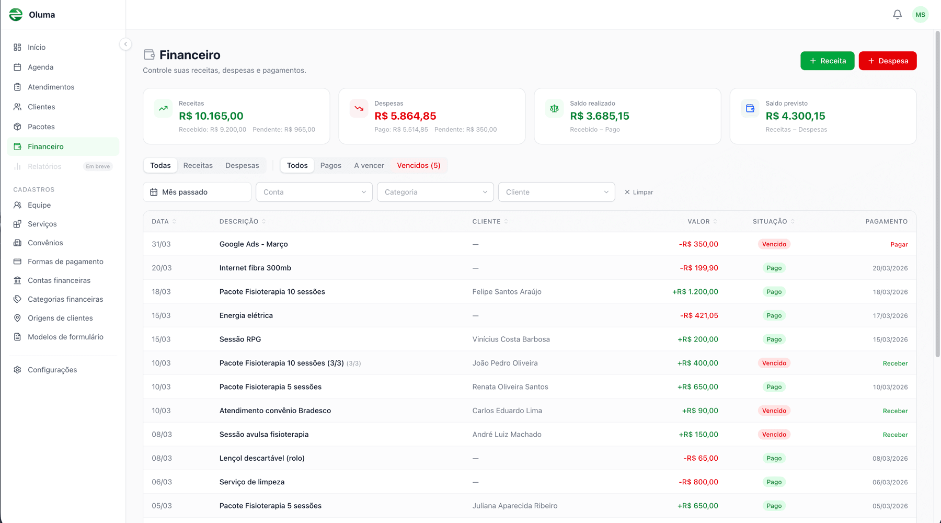Select the Clientes icon in the sidebar
This screenshot has height=523, width=941.
coord(17,107)
